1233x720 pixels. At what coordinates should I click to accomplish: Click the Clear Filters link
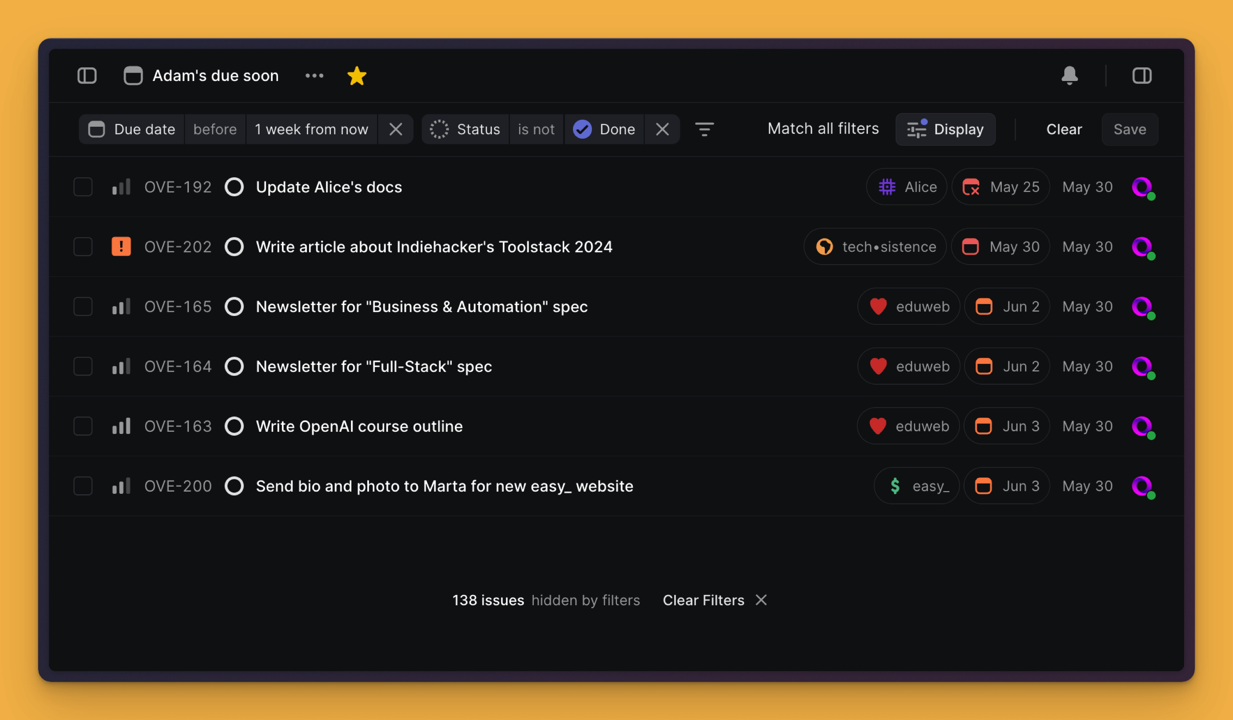(x=703, y=600)
